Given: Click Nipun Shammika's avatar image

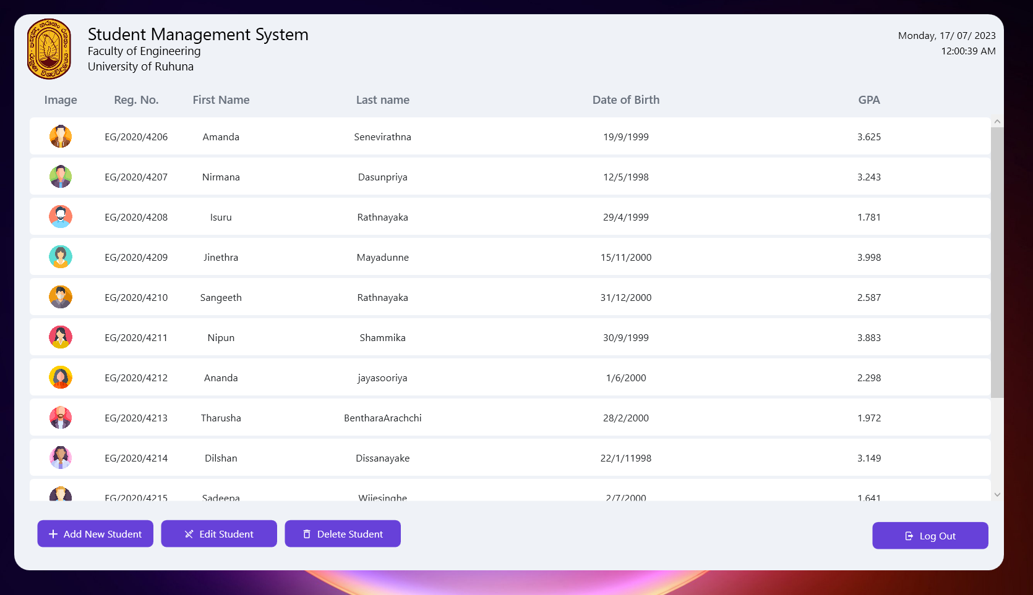Looking at the screenshot, I should pyautogui.click(x=60, y=337).
